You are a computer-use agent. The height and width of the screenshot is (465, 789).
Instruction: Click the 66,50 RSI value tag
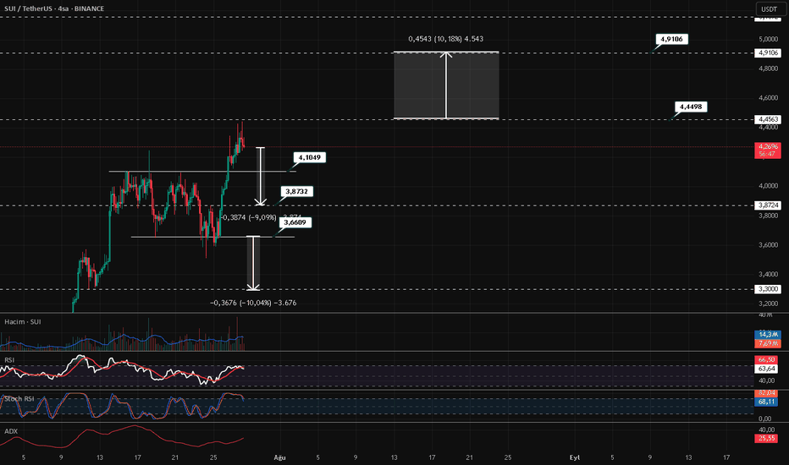pos(768,360)
